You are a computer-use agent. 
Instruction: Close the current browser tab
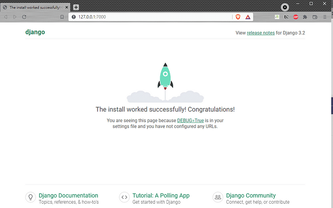pyautogui.click(x=67, y=7)
